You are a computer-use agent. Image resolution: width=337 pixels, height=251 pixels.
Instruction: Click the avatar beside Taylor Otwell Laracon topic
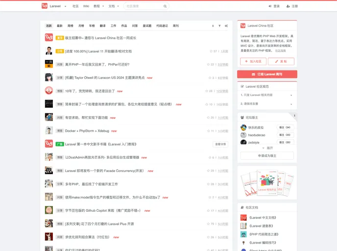point(49,77)
